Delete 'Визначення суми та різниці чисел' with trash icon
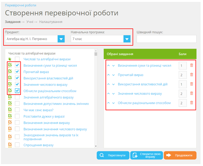 coord(192,65)
